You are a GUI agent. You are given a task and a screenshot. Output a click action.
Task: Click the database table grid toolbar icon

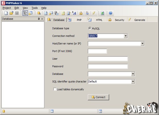pos(51,13)
